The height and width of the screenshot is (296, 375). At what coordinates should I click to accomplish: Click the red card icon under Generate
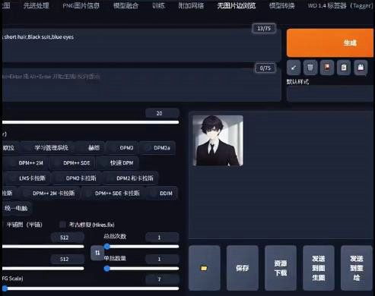click(x=327, y=68)
